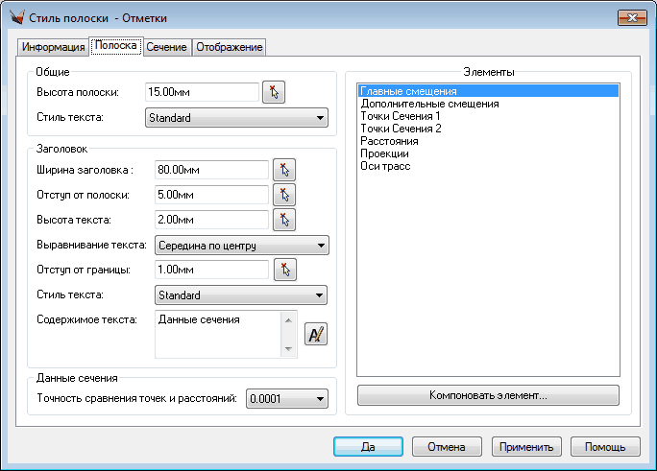Open header Стиль текста dropdown
The width and height of the screenshot is (657, 471).
point(241,295)
